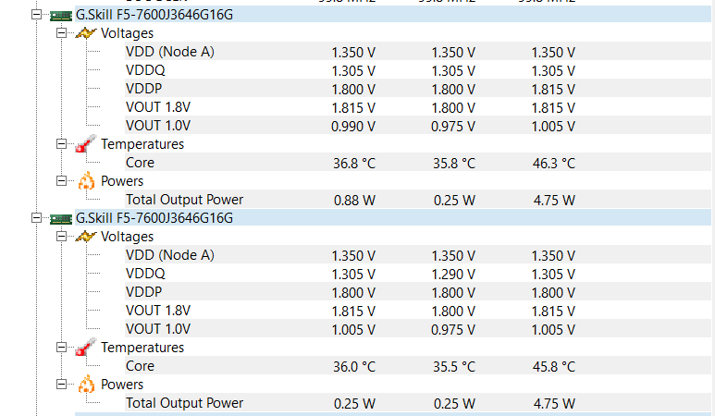Collapse Temperatures group showing 36.8 °C core
Image resolution: width=715 pixels, height=416 pixels.
click(61, 144)
